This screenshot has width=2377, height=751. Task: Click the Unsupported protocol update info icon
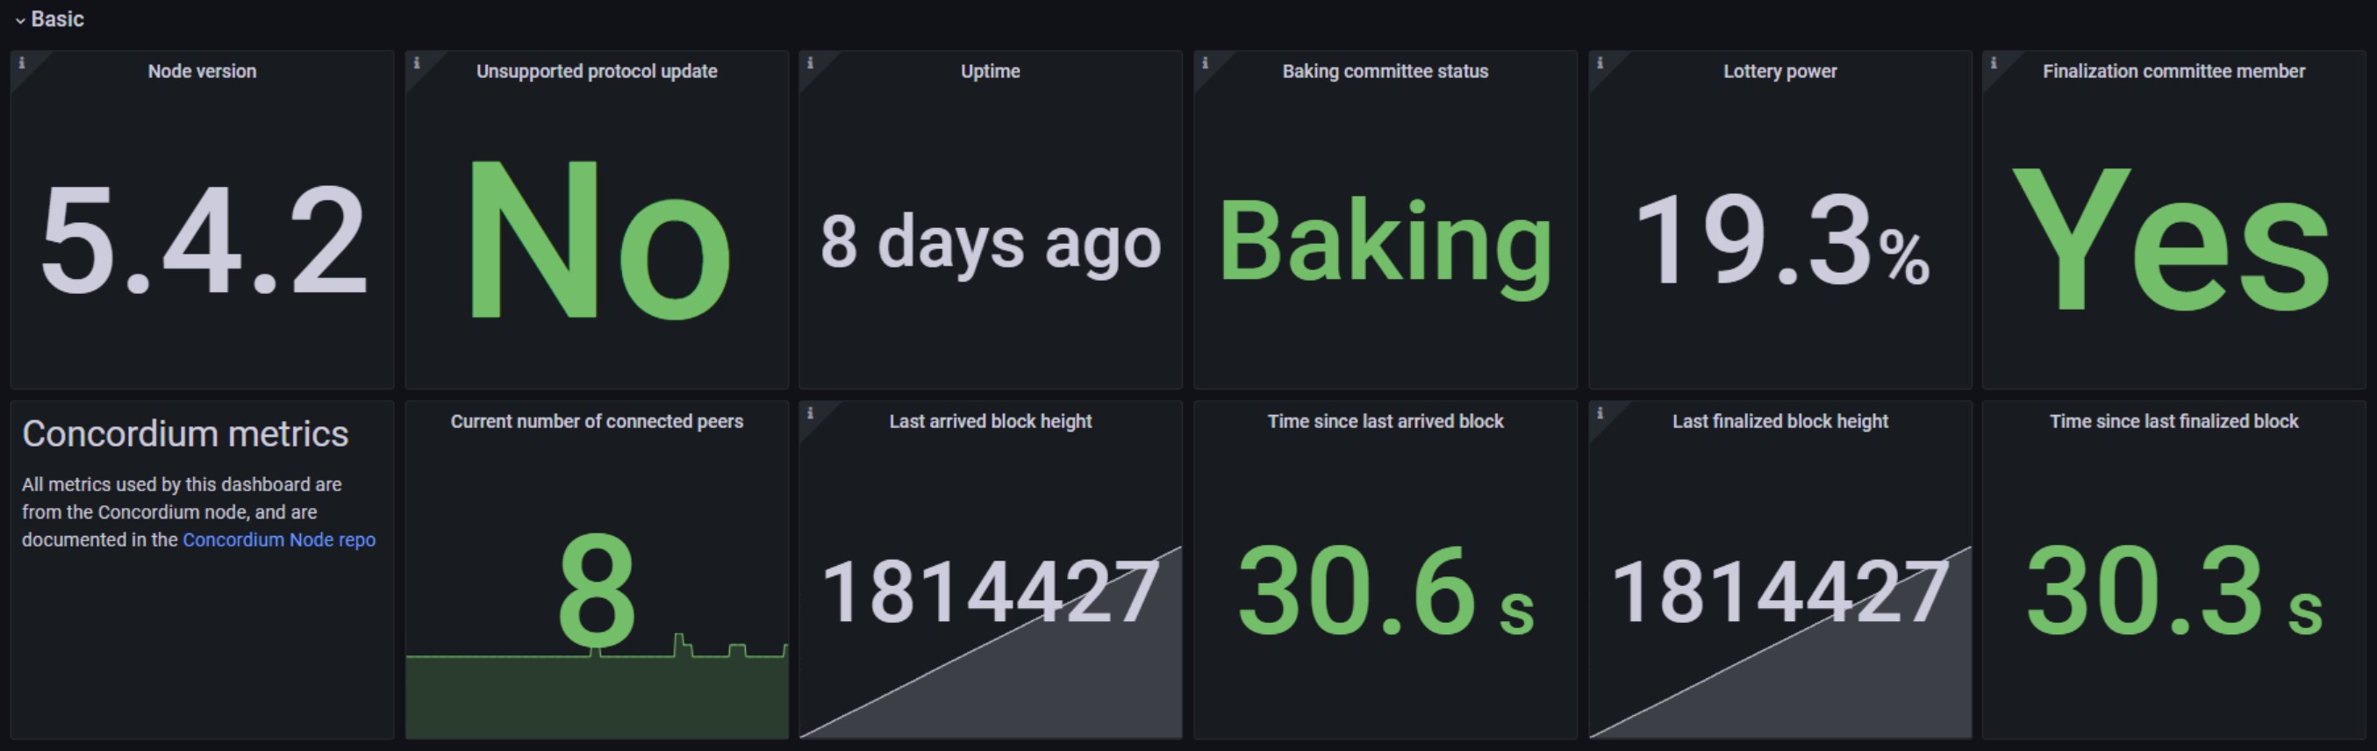(417, 63)
